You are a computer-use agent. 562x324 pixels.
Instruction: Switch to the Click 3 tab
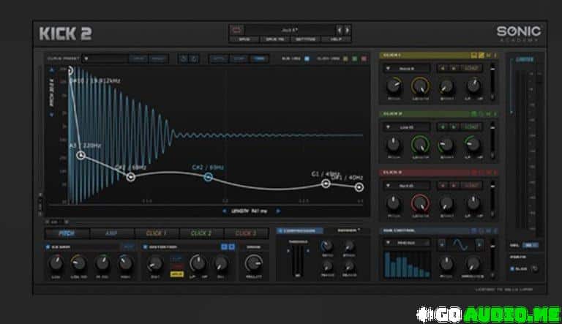246,233
